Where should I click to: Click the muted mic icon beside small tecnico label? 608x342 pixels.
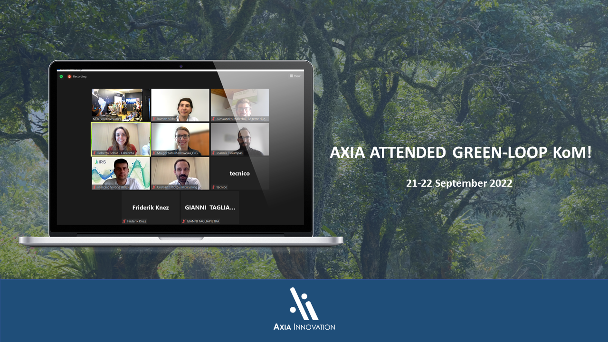pos(213,187)
